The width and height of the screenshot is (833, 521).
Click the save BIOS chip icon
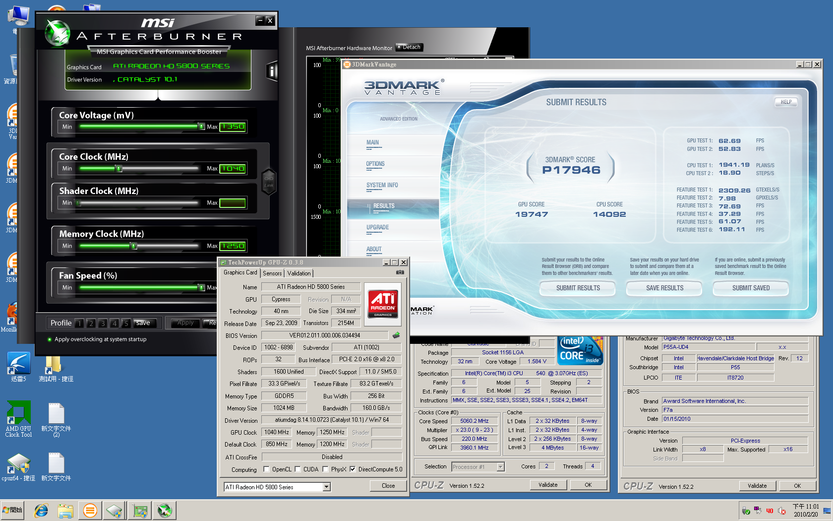[x=396, y=335]
